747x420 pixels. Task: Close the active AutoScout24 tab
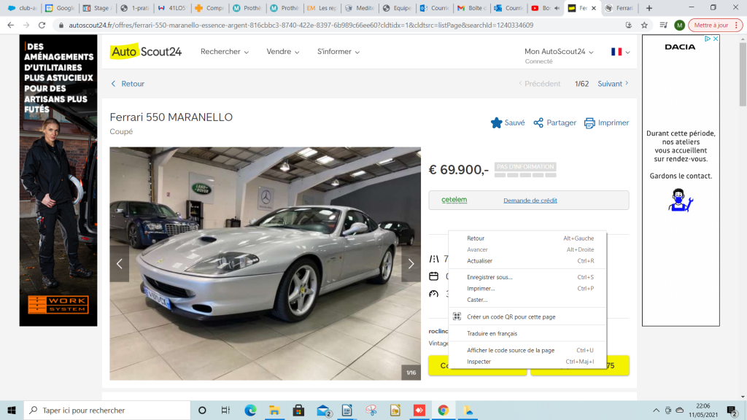point(594,8)
